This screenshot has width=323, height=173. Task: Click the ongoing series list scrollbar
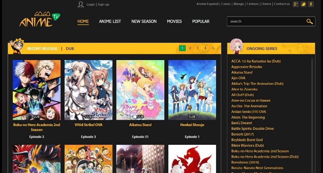tap(312, 115)
